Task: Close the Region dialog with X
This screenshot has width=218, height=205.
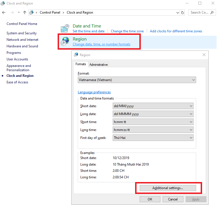Action: click(204, 55)
